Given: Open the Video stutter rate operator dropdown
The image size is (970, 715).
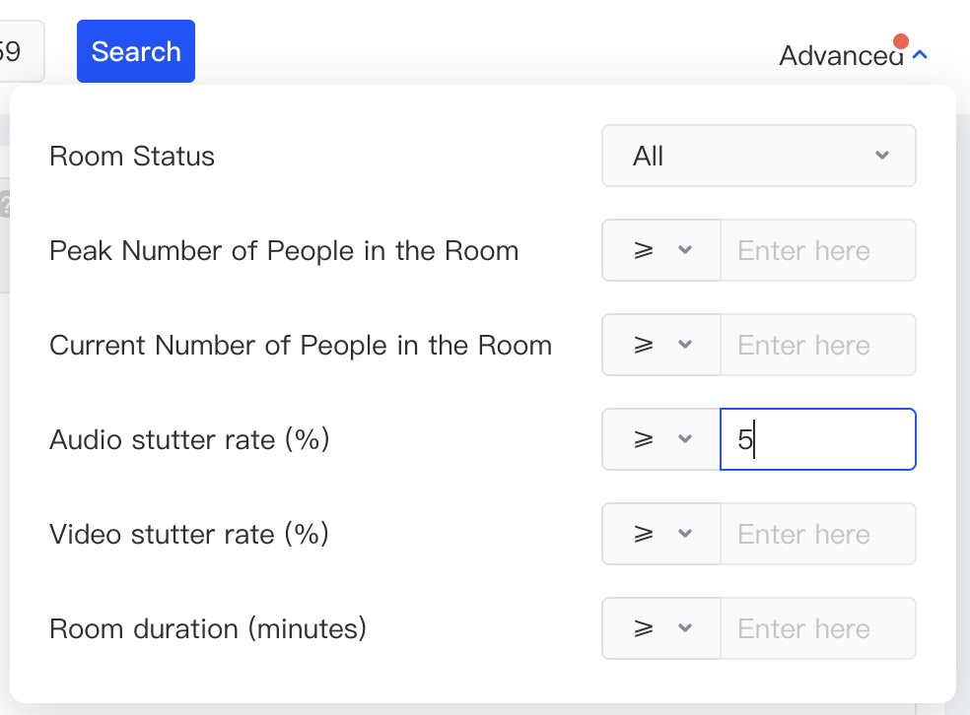Looking at the screenshot, I should coord(661,534).
